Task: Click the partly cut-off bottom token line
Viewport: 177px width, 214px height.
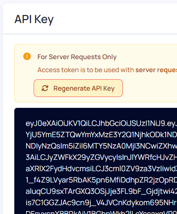Action: click(x=101, y=212)
